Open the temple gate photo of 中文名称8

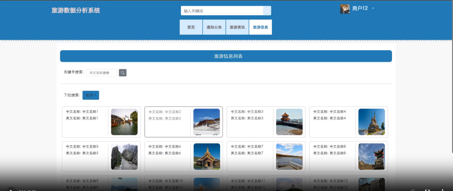click(x=372, y=156)
